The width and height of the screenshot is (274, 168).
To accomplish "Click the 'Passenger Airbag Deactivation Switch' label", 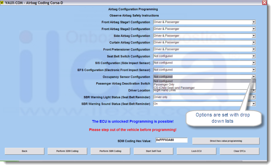I will (x=123, y=84).
